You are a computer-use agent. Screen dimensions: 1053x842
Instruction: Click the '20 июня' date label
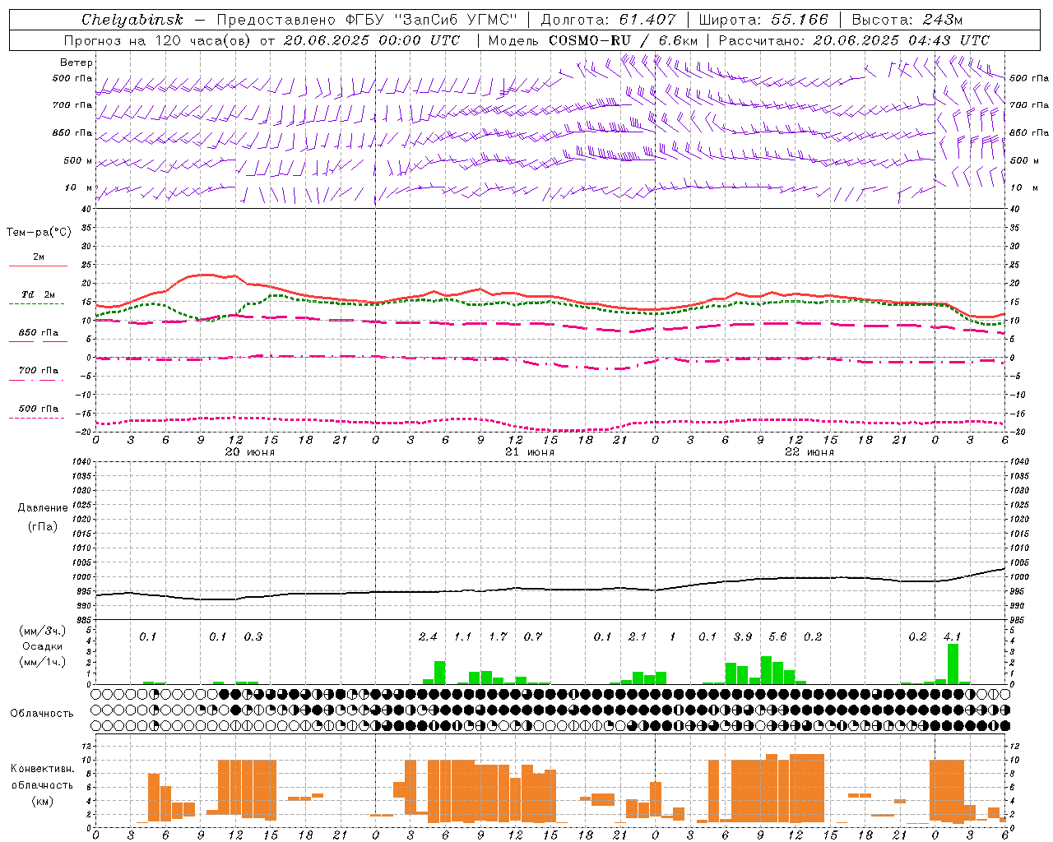(x=250, y=452)
